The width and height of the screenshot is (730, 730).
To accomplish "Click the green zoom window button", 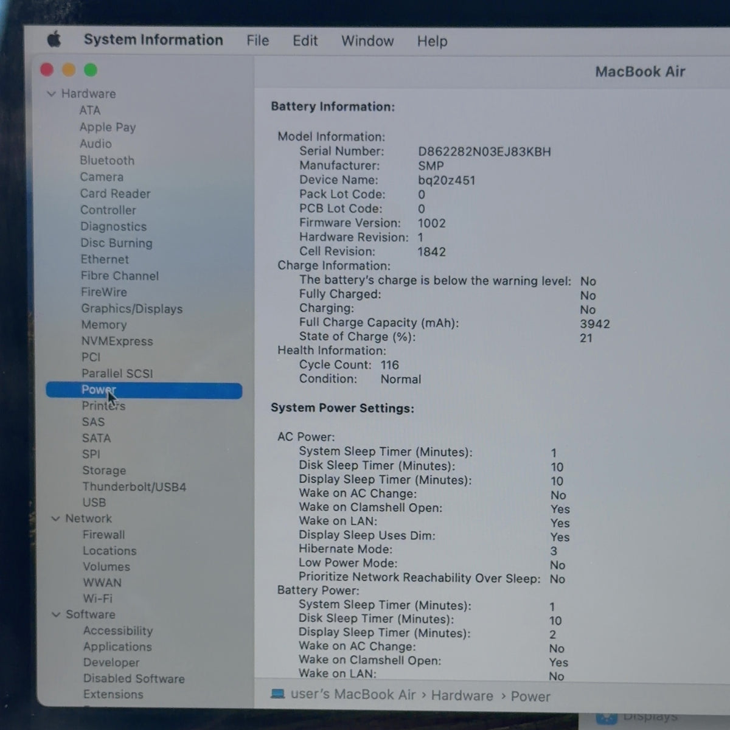I will pos(91,70).
